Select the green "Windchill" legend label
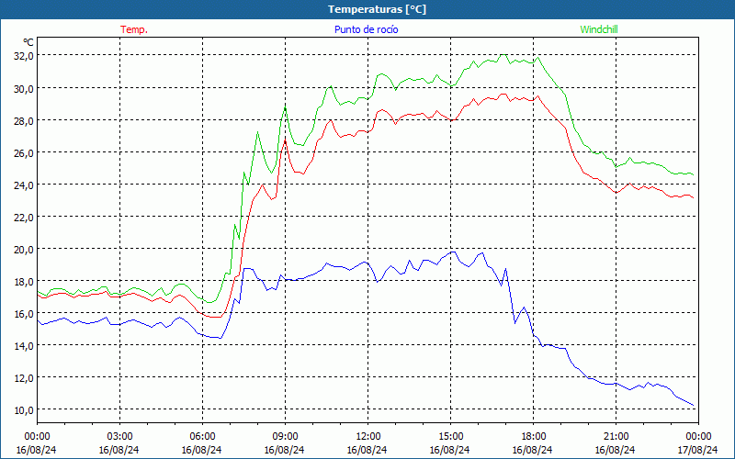 [599, 29]
